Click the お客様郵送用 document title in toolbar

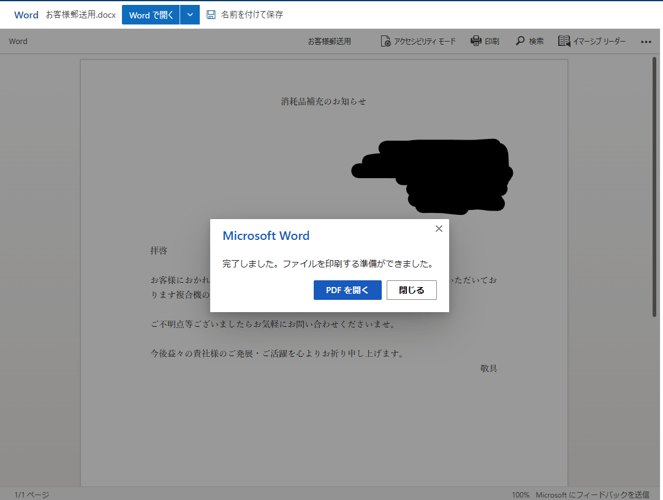(x=330, y=42)
